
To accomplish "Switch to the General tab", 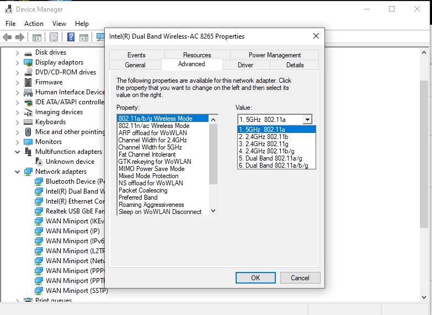I will point(135,65).
